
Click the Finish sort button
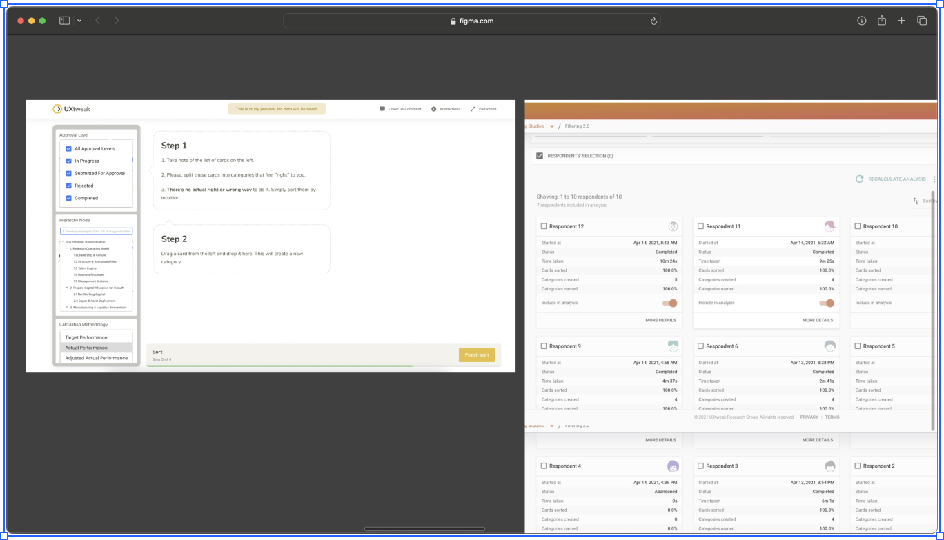(x=477, y=355)
